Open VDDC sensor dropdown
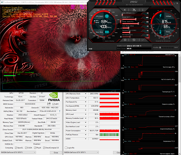 pos(86,139)
